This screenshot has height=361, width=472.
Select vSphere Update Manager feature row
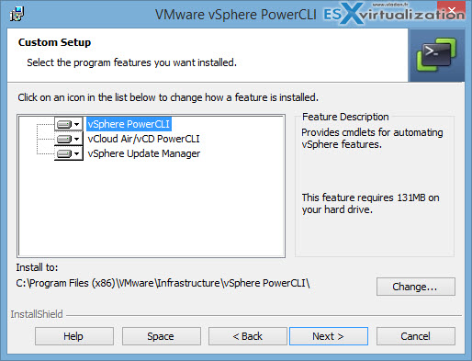point(144,153)
